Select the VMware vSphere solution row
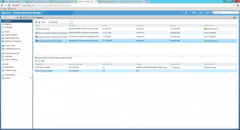The image size is (240, 130). point(136,29)
